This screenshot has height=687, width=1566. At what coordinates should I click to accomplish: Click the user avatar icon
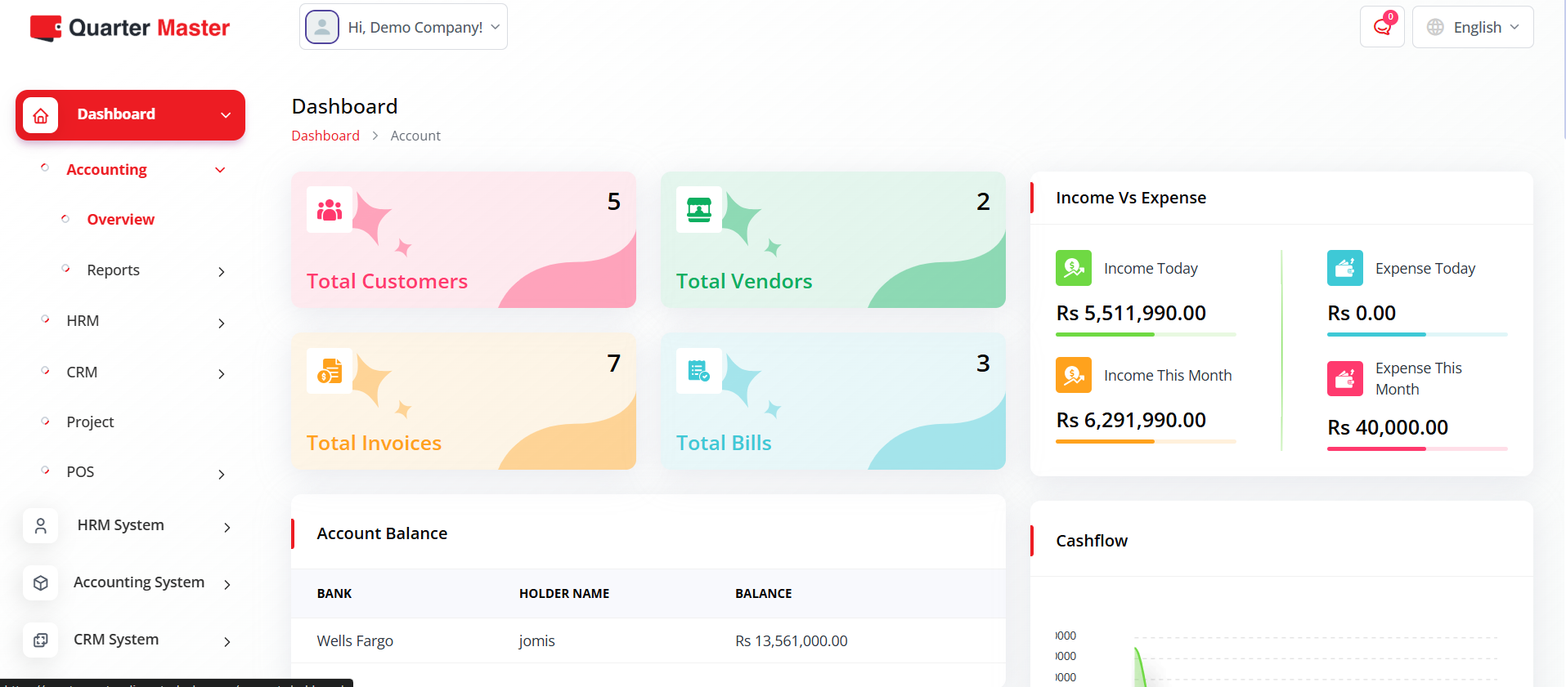pyautogui.click(x=322, y=27)
